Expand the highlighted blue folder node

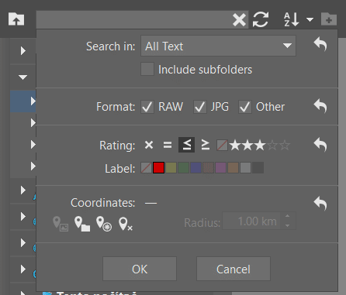click(33, 101)
